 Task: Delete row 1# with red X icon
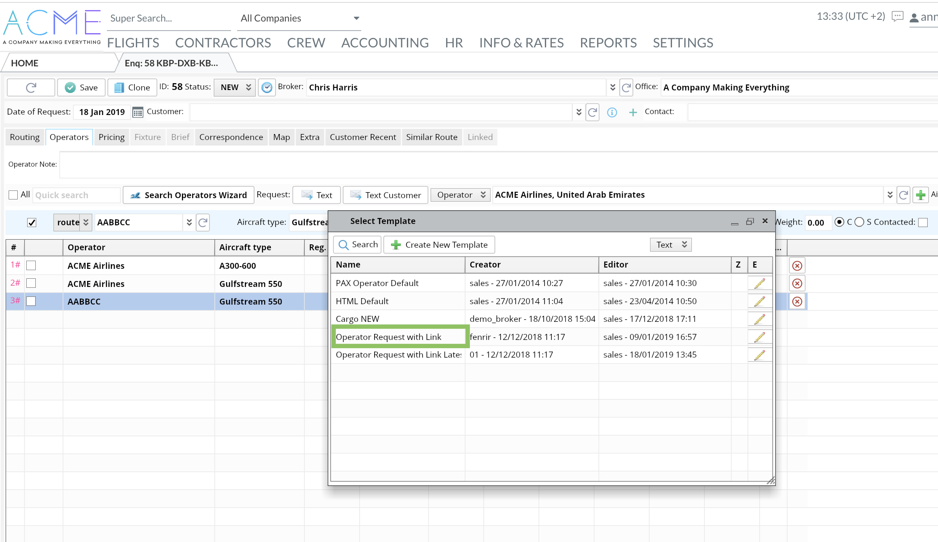point(797,266)
